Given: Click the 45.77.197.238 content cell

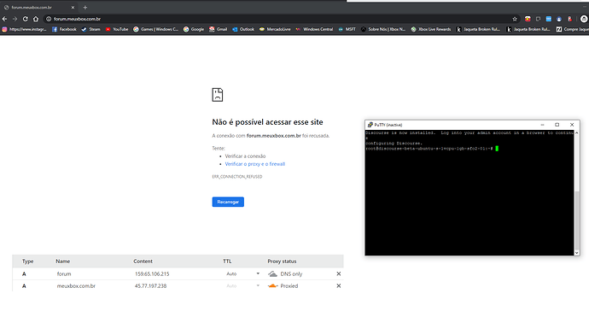Looking at the screenshot, I should 150,285.
